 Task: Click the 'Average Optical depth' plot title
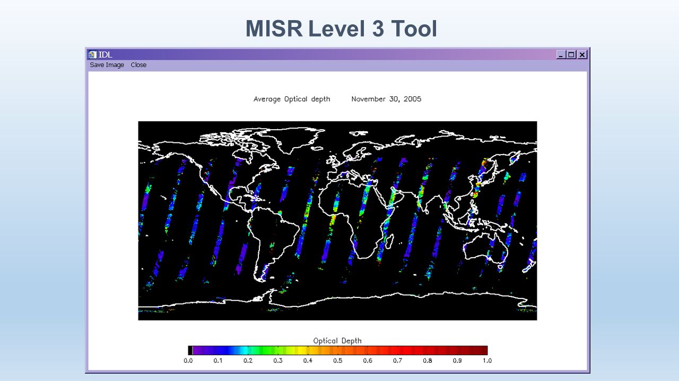(x=292, y=99)
